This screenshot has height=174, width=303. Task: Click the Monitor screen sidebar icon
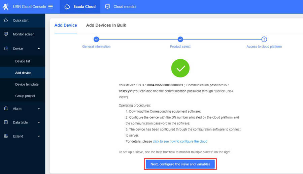[x=6, y=34]
